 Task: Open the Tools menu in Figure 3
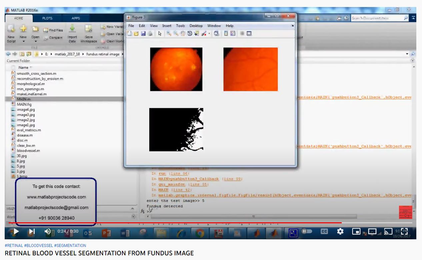[x=180, y=26]
